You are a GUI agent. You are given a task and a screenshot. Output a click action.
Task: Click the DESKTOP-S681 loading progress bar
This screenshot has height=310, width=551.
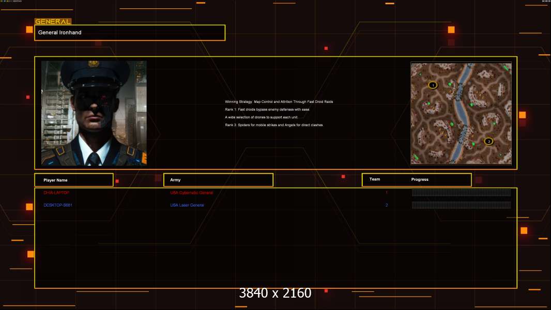coord(462,205)
